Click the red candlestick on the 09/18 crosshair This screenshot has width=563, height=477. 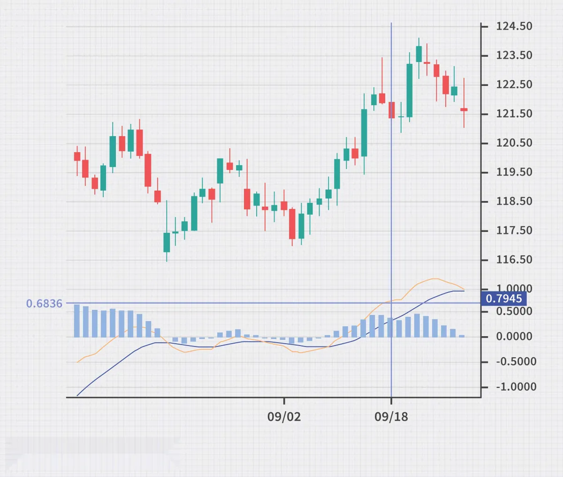click(391, 110)
